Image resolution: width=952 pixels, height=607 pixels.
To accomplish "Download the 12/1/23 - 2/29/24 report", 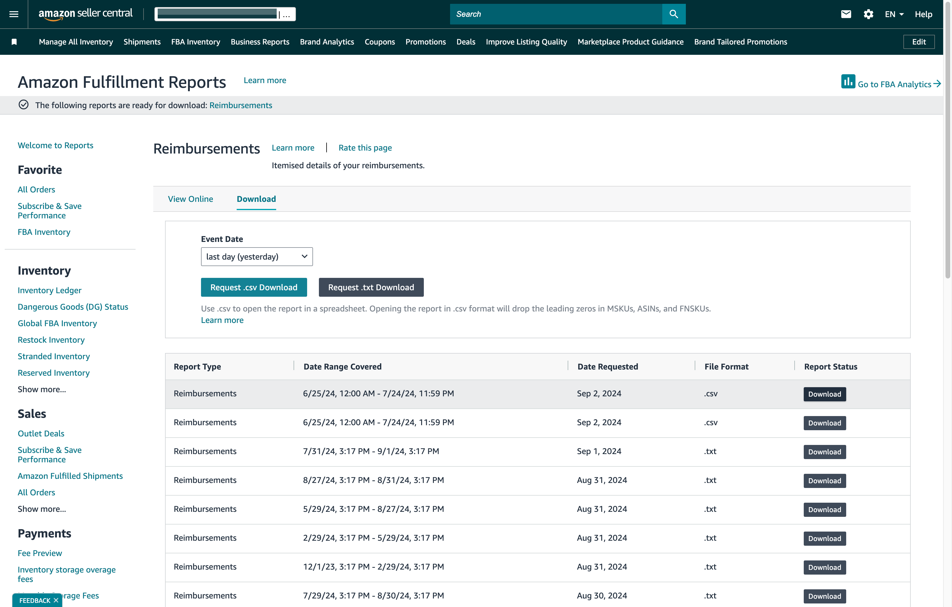I will pyautogui.click(x=824, y=567).
